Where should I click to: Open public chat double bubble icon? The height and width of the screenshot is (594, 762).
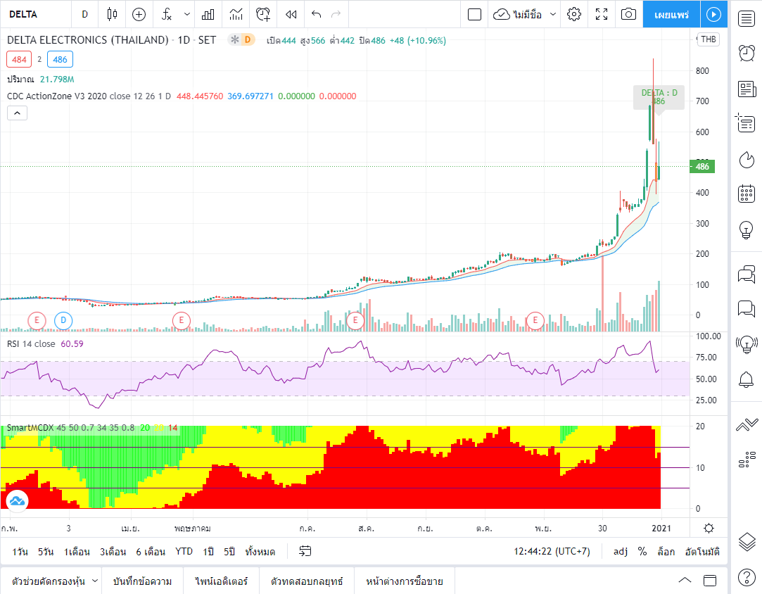747,274
